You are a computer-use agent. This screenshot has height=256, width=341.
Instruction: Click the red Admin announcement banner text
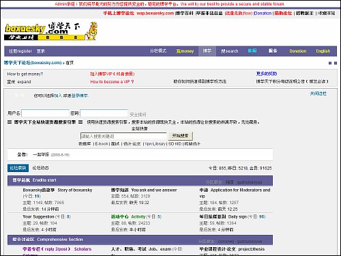coord(170,4)
